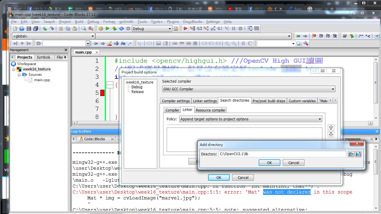Click the Build and run icon
Viewport: 381px width, 214px height.
(115, 29)
